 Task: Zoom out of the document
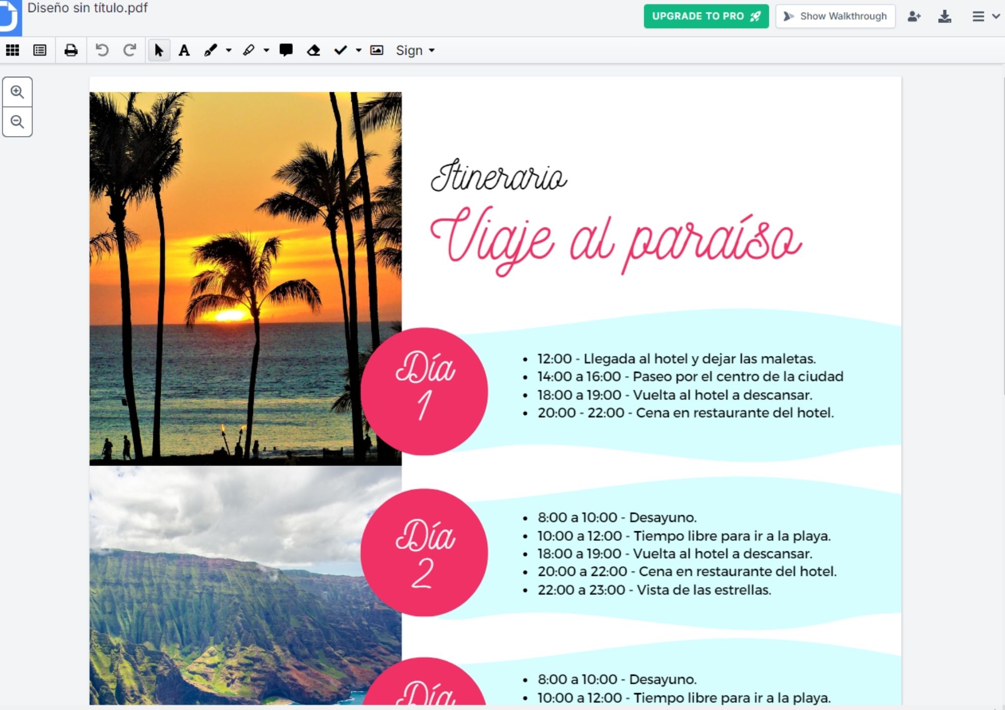(x=18, y=122)
